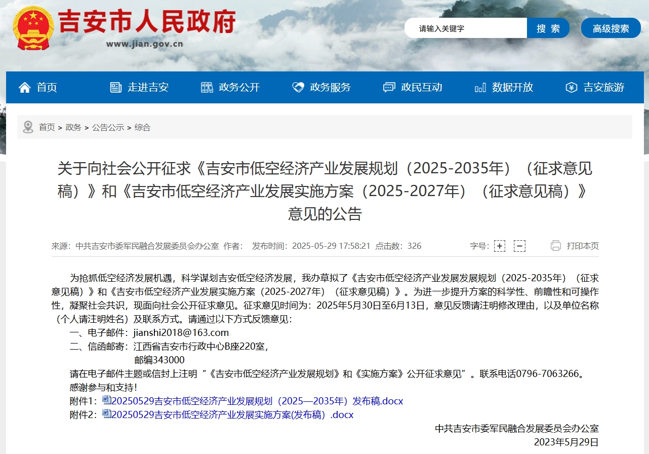
Task: Open the 数据开放 menu item
Action: (x=512, y=88)
